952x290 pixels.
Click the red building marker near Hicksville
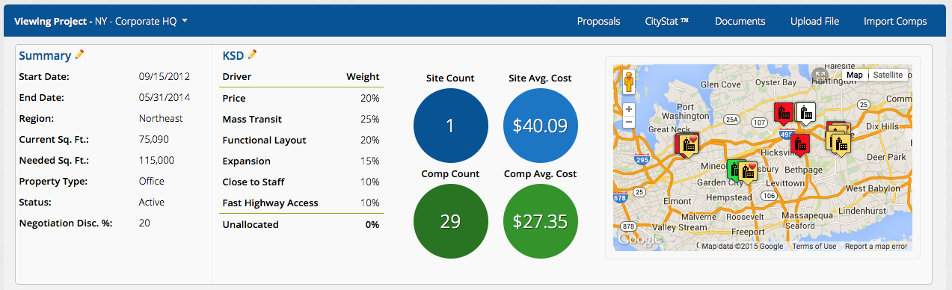coord(800,144)
